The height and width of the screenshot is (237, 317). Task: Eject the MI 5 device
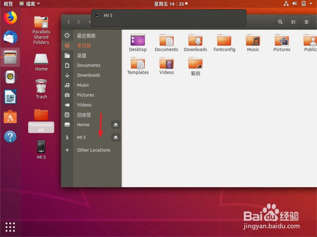(x=116, y=138)
